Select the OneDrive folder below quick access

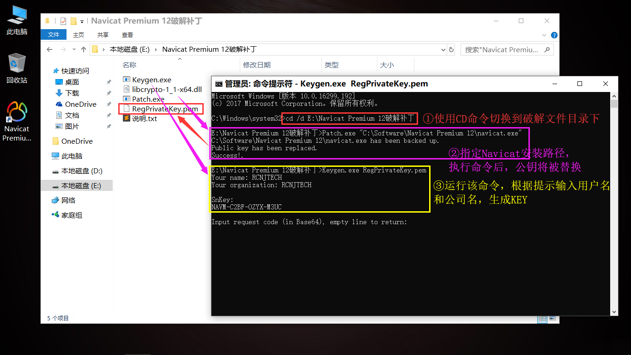click(x=77, y=141)
